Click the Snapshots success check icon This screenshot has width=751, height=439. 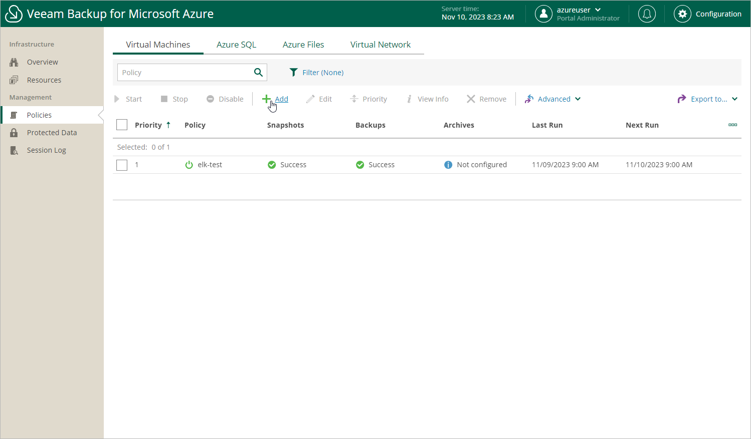pyautogui.click(x=272, y=165)
